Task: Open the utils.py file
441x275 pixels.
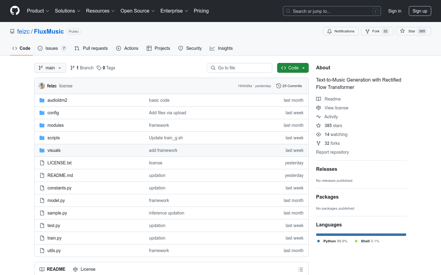Action: [54, 251]
